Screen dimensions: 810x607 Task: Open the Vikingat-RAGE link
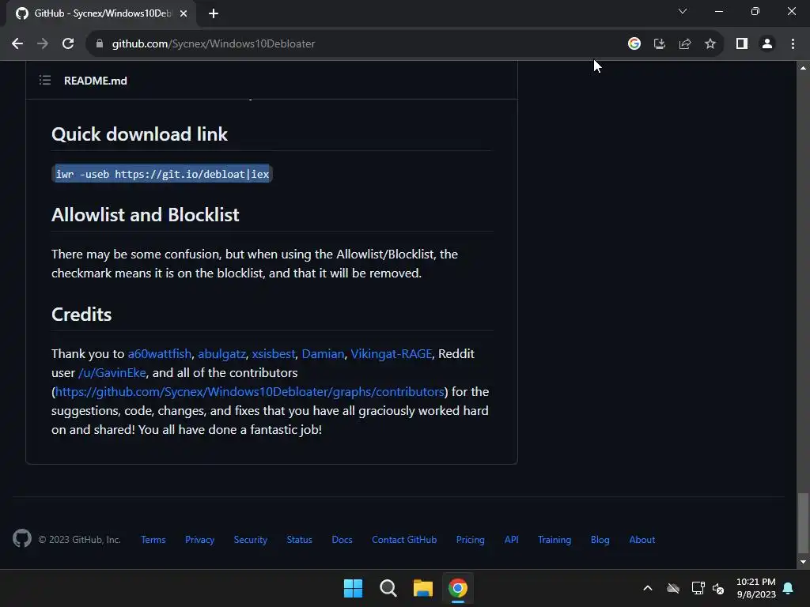pos(391,353)
